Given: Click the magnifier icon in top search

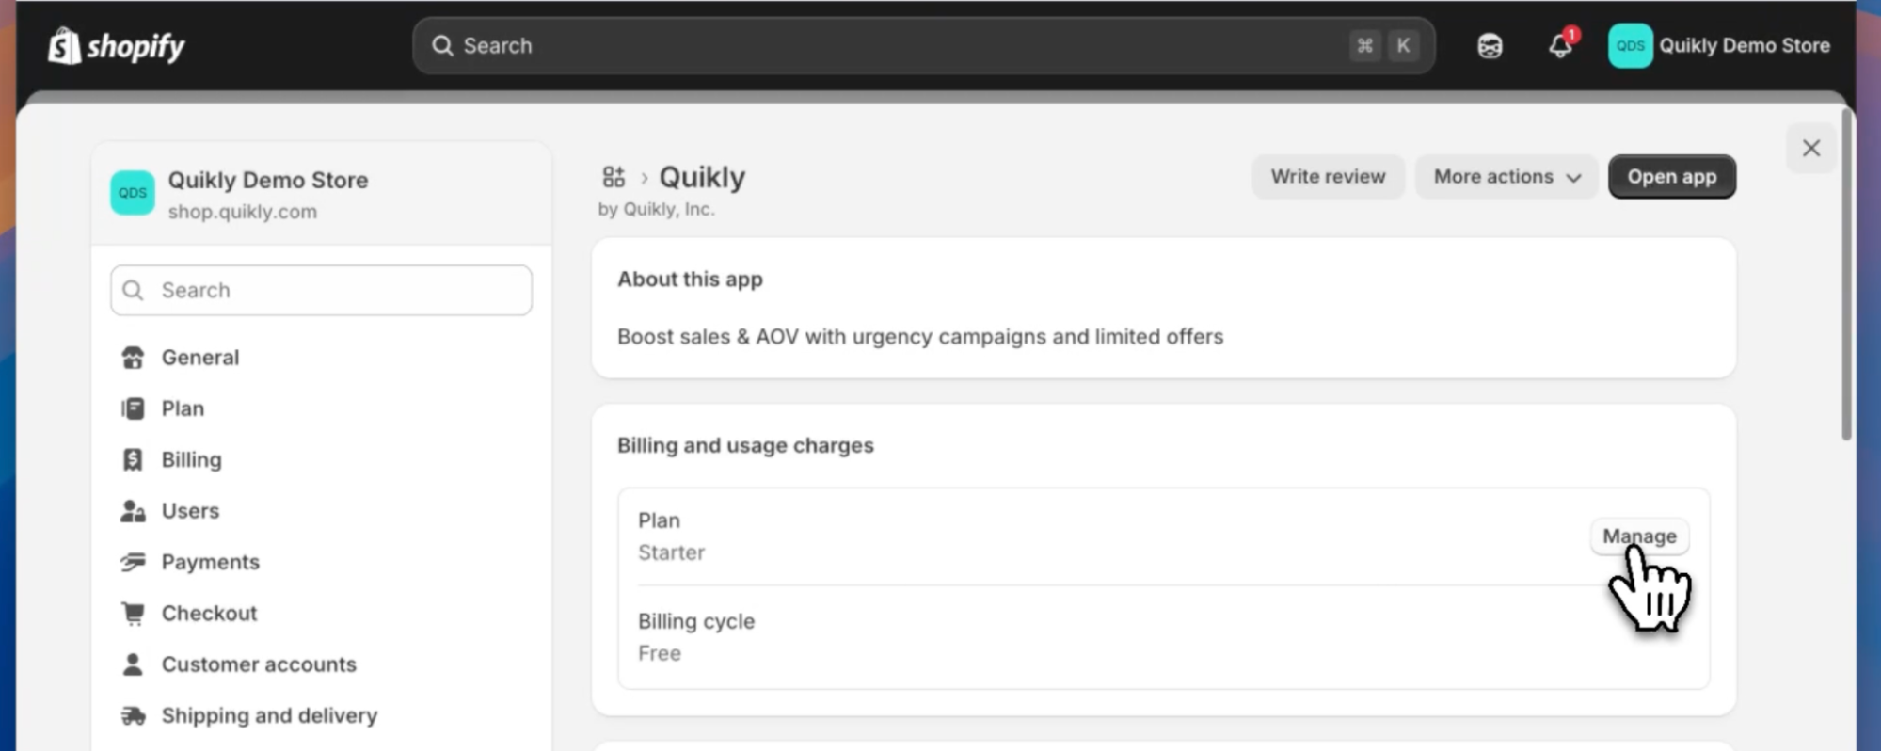Looking at the screenshot, I should 442,45.
